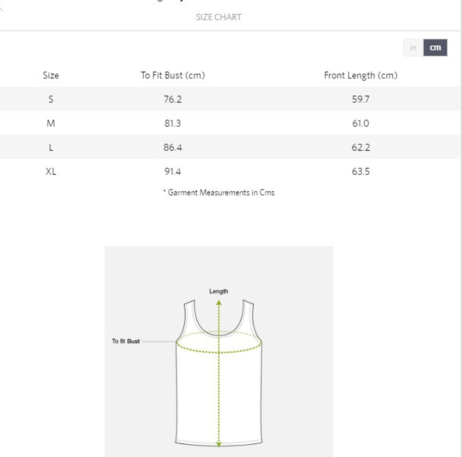Click the 'Length' label in diagram
The height and width of the screenshot is (457, 462).
(x=219, y=291)
